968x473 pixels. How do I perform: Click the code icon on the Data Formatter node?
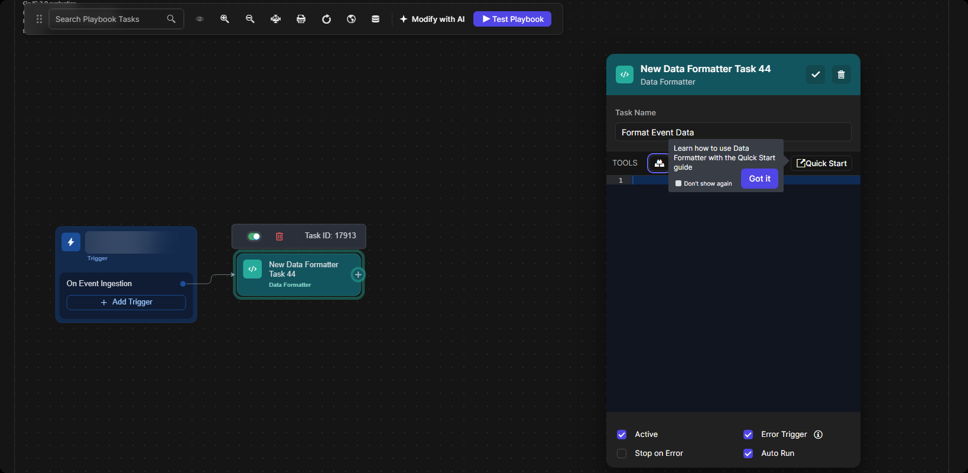(x=252, y=269)
